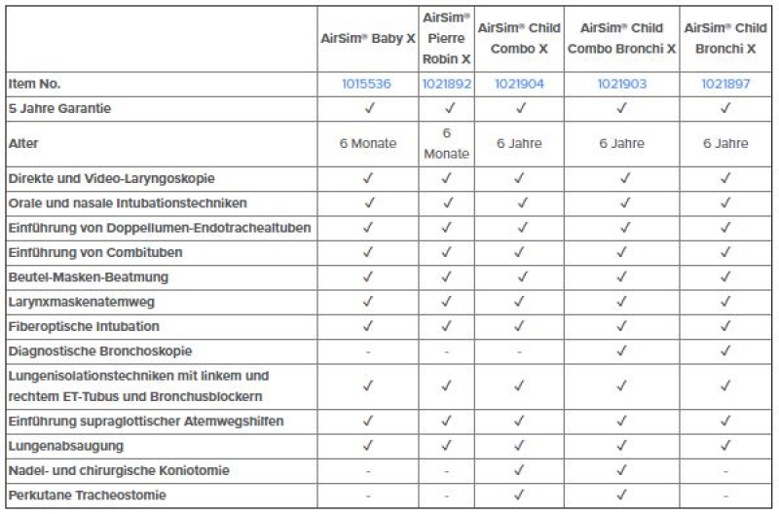Image resolution: width=779 pixels, height=514 pixels.
Task: Click the 6 Monate cell for Baby X
Action: [368, 143]
